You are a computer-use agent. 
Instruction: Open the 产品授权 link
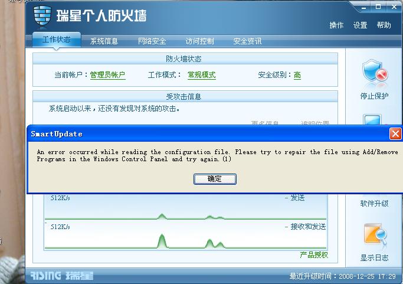coord(314,255)
